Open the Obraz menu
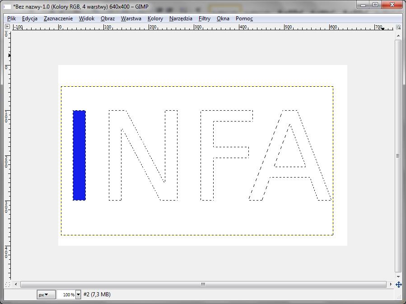Image resolution: width=406 pixels, height=304 pixels. point(108,19)
